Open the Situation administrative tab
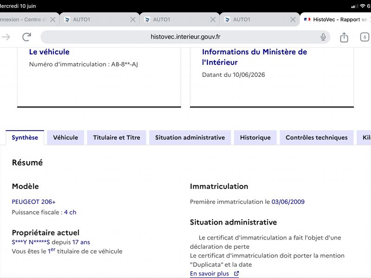 190,138
